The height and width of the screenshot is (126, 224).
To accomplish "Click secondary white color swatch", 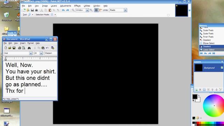I will pos(198,100).
